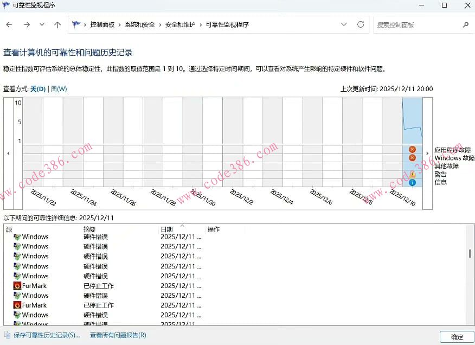This screenshot has width=475, height=345.
Task: Click the refresh icon in the address bar
Action: 360,24
